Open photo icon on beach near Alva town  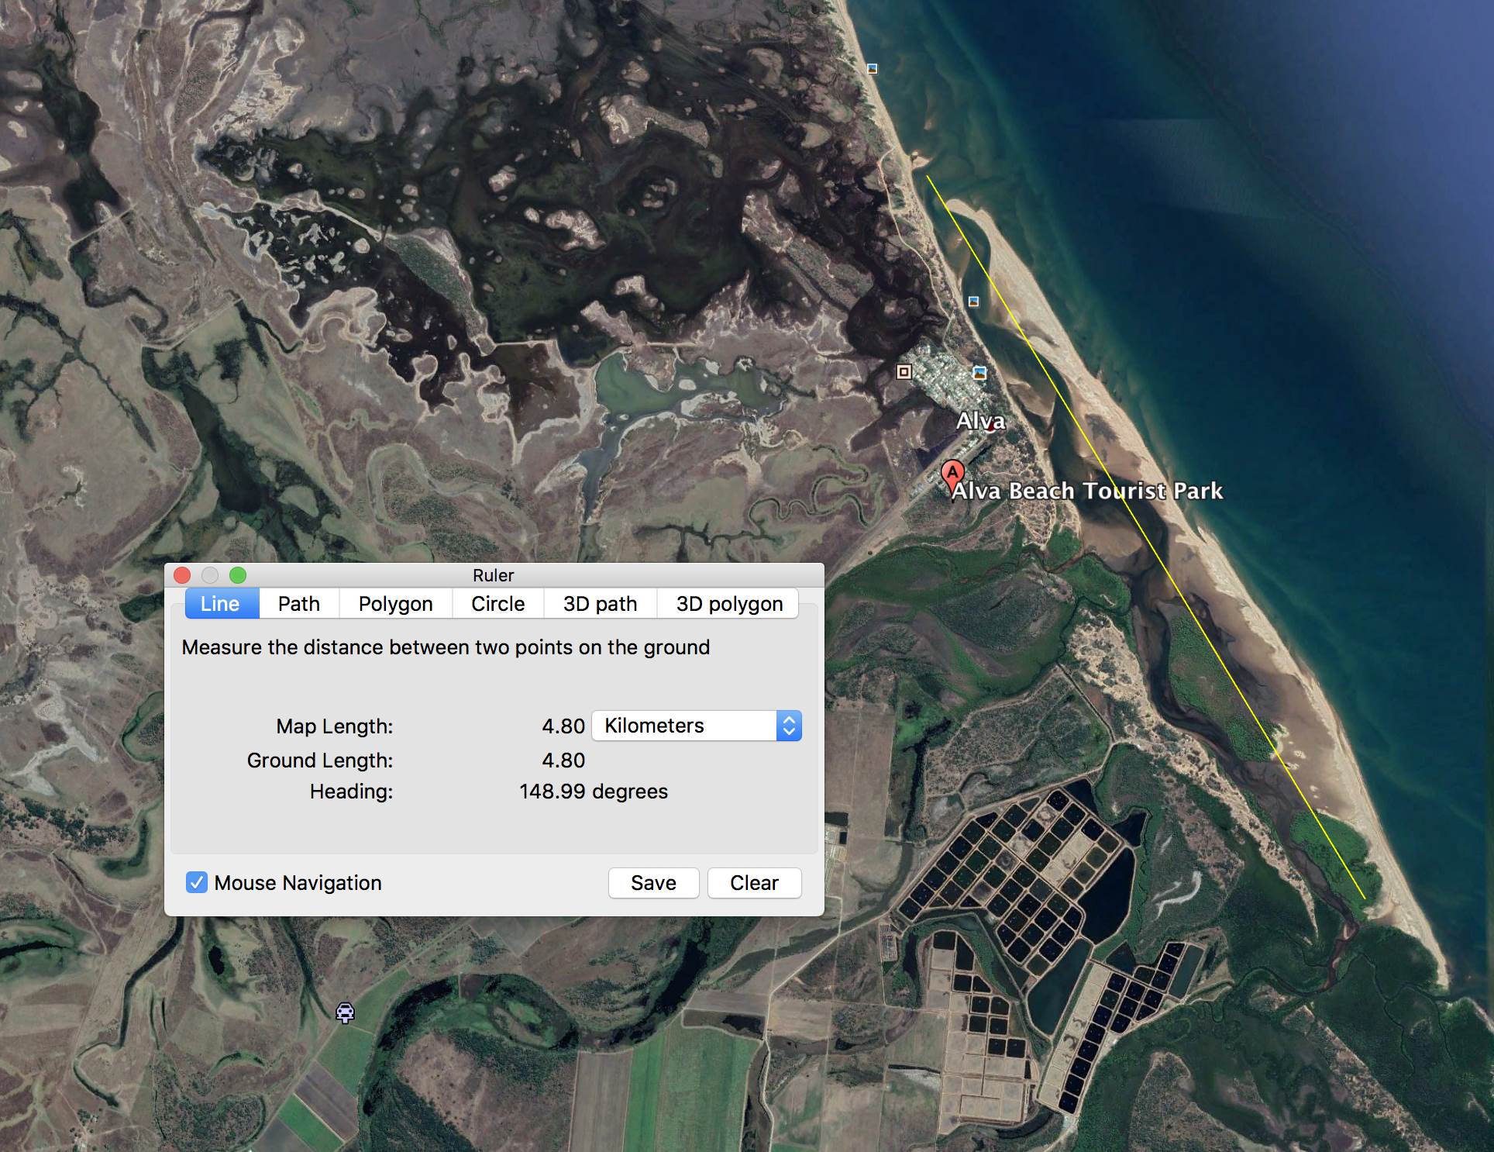point(979,373)
